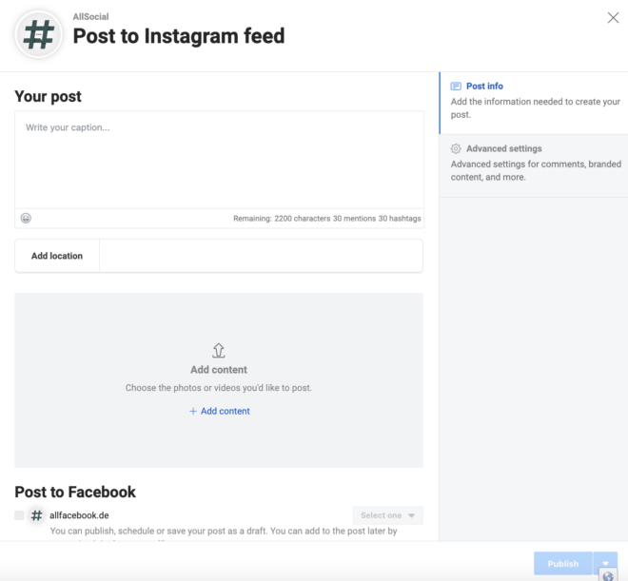The height and width of the screenshot is (581, 628).
Task: Click the Post info panel icon
Action: 456,86
